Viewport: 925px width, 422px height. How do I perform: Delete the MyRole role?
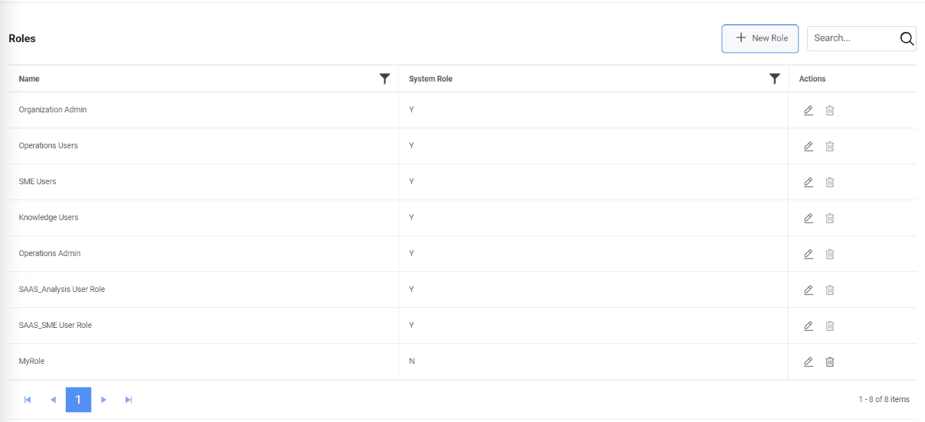click(x=829, y=362)
